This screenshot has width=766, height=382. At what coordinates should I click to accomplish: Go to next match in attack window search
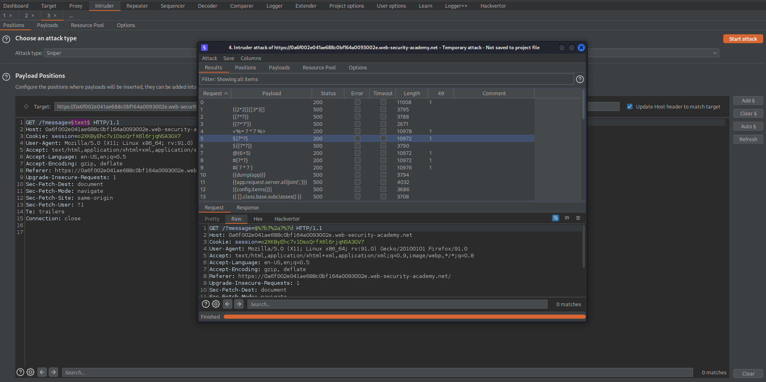click(x=239, y=304)
